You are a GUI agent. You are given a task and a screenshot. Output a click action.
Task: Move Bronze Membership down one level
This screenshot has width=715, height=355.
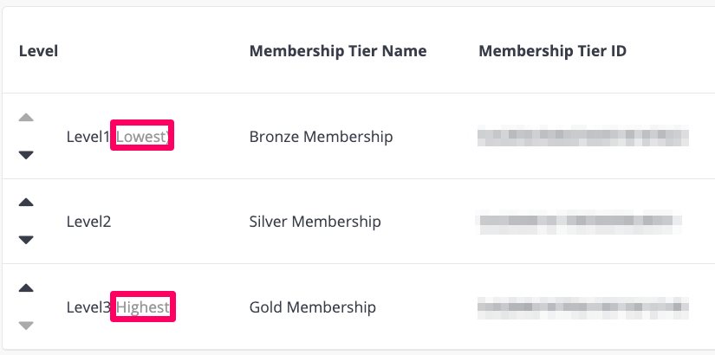(26, 155)
